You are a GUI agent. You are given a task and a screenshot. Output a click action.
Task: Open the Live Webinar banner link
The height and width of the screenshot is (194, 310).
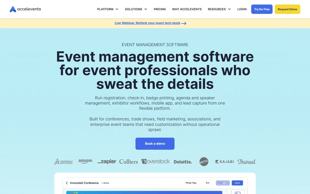point(147,23)
